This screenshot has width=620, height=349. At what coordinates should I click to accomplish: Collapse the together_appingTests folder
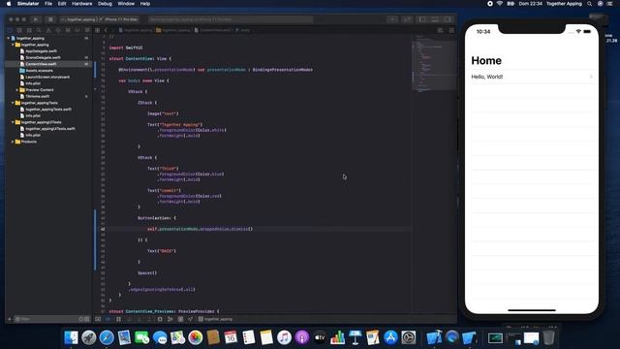13,103
